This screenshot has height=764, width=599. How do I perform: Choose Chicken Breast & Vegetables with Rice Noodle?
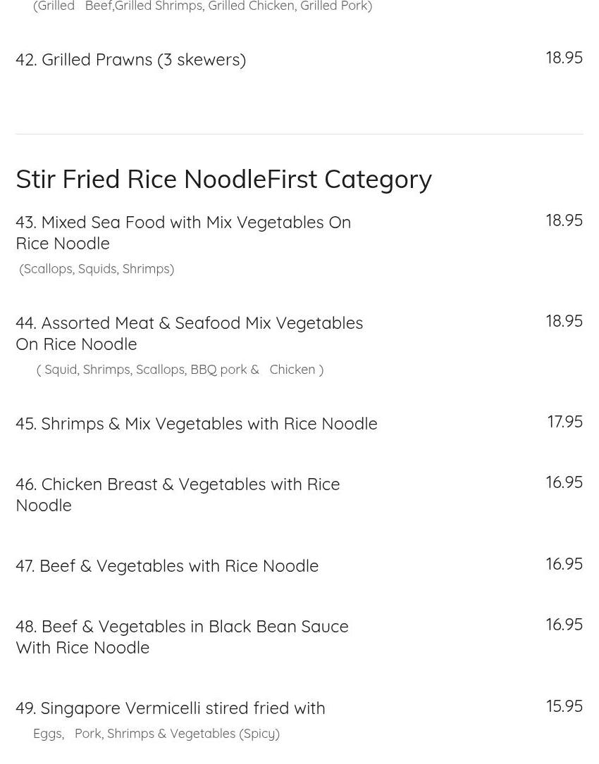[178, 494]
